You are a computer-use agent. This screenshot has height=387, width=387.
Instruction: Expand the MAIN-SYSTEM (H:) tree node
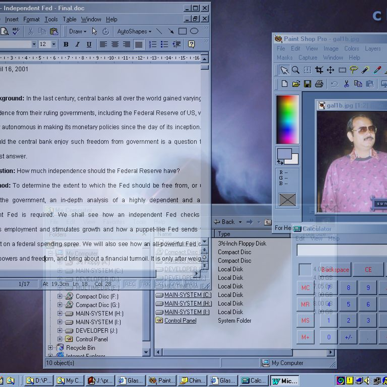60,313
